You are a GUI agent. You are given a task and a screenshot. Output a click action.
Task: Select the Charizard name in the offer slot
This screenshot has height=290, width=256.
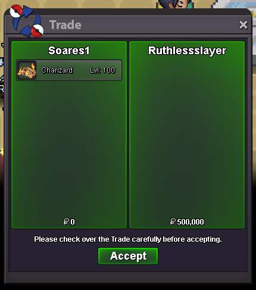pos(57,70)
